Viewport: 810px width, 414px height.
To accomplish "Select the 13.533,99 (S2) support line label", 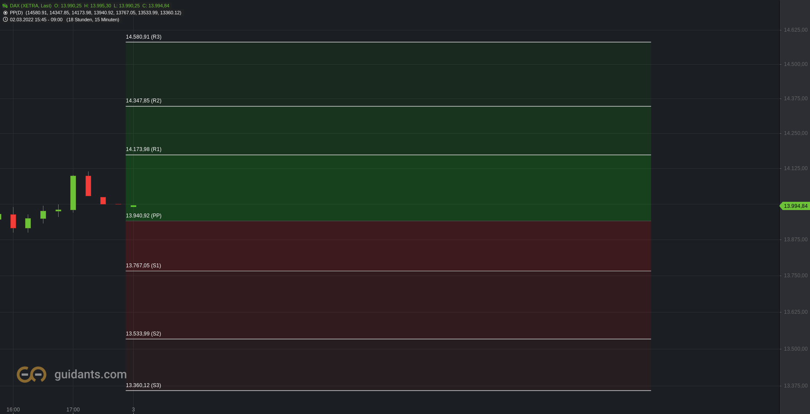I will pos(143,334).
